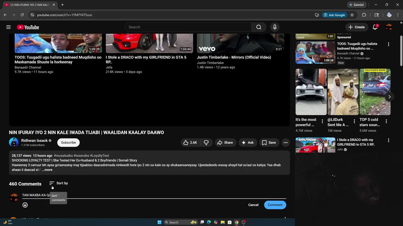403x226 pixels.
Task: Close the NIN IFURAY YouTube tab
Action: pyautogui.click(x=54, y=5)
